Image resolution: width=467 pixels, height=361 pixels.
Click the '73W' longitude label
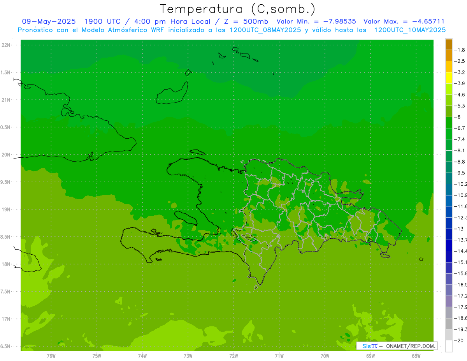click(188, 356)
